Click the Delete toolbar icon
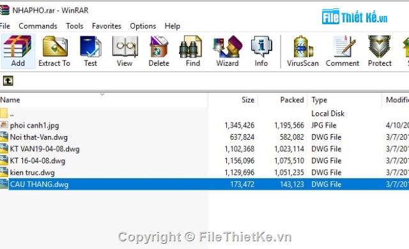Viewport: 409px width, 249px height. [159, 51]
